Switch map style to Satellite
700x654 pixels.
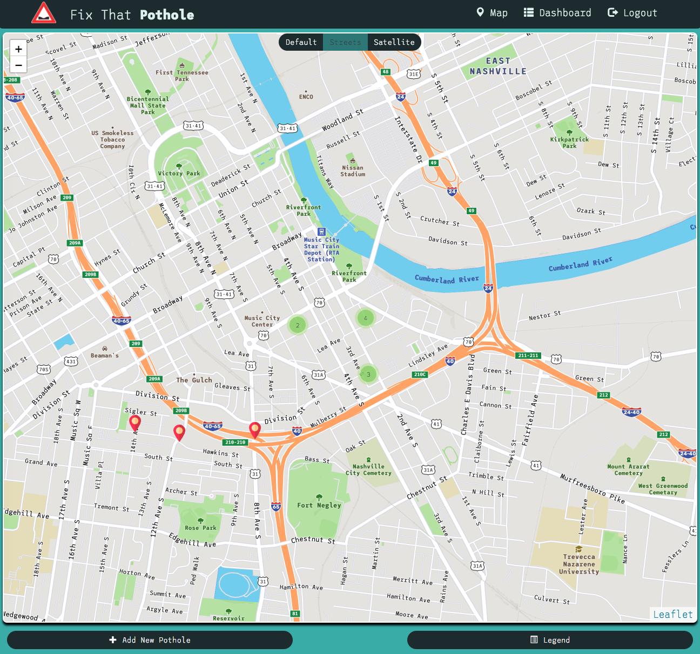pyautogui.click(x=394, y=42)
